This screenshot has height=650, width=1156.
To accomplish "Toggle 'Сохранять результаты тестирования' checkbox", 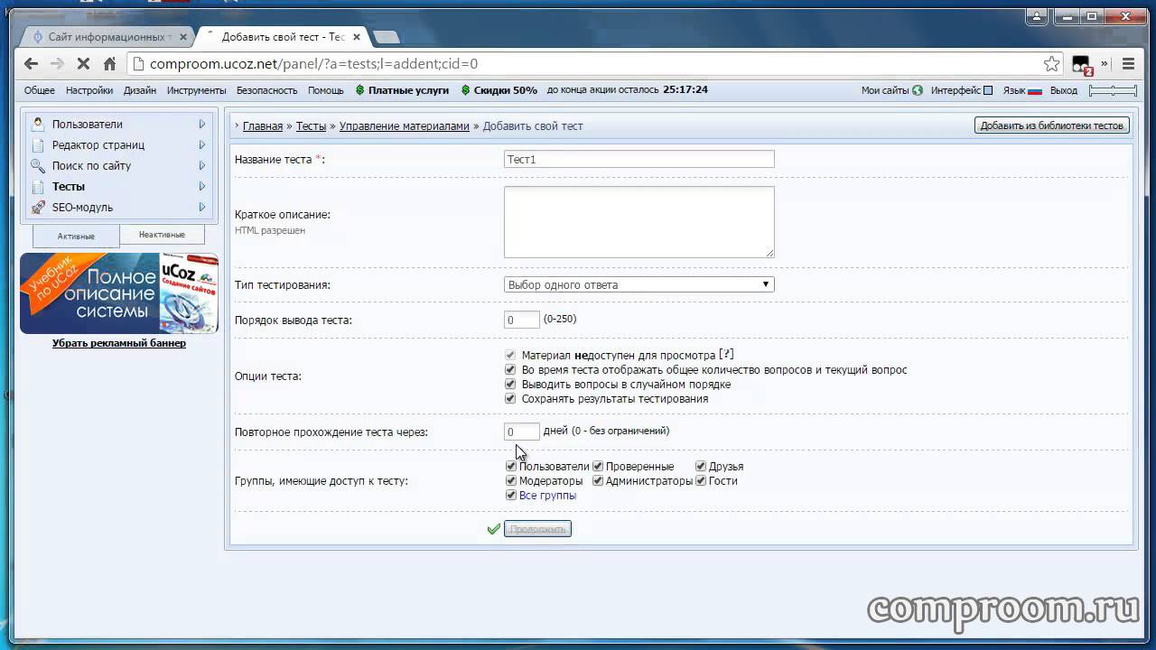I will click(510, 399).
